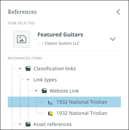Select the Website Link tree item
129x130 pixels.
point(64,91)
